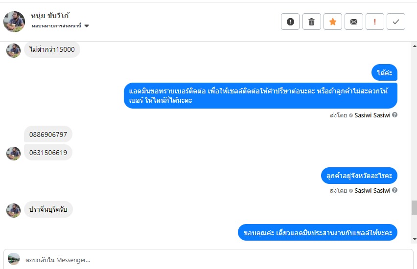Click customer avatar beside ปราจีนบุรีครับ message
417x269 pixels.
pyautogui.click(x=13, y=210)
